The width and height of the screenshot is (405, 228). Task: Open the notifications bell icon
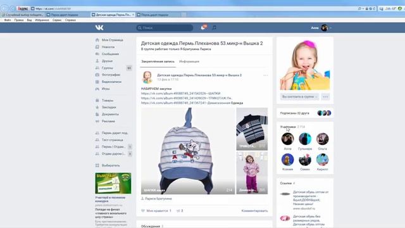click(x=203, y=28)
